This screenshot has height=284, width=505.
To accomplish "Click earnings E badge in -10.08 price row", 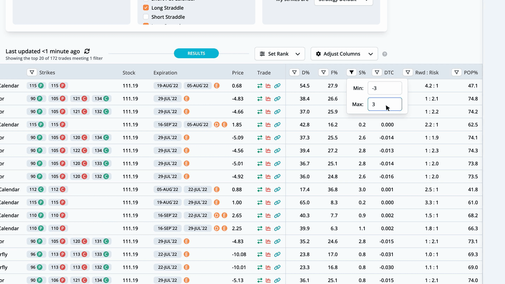I will [x=187, y=254].
